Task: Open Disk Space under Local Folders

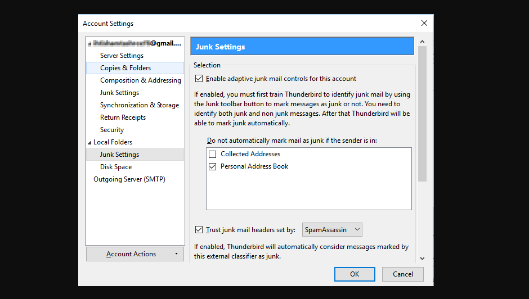Action: (x=116, y=167)
